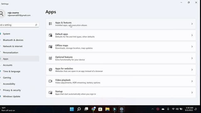Click the Startup icon
The width and height of the screenshot is (201, 113).
coord(50,93)
